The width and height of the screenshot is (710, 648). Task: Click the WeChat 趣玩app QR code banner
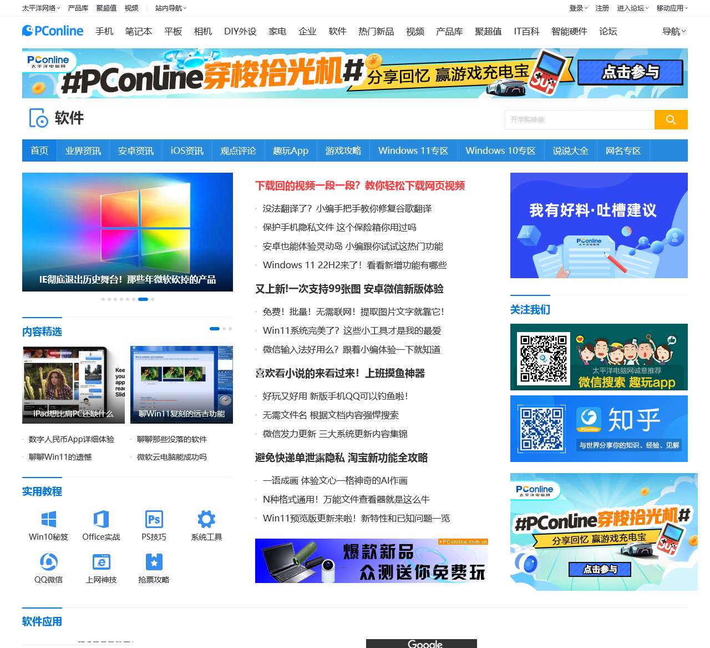click(599, 357)
